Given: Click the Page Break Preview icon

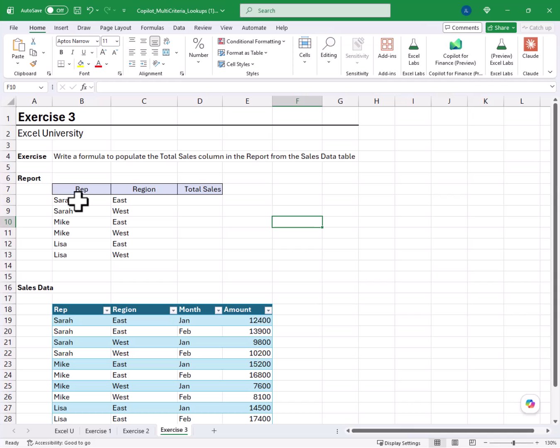Looking at the screenshot, I should (x=472, y=443).
